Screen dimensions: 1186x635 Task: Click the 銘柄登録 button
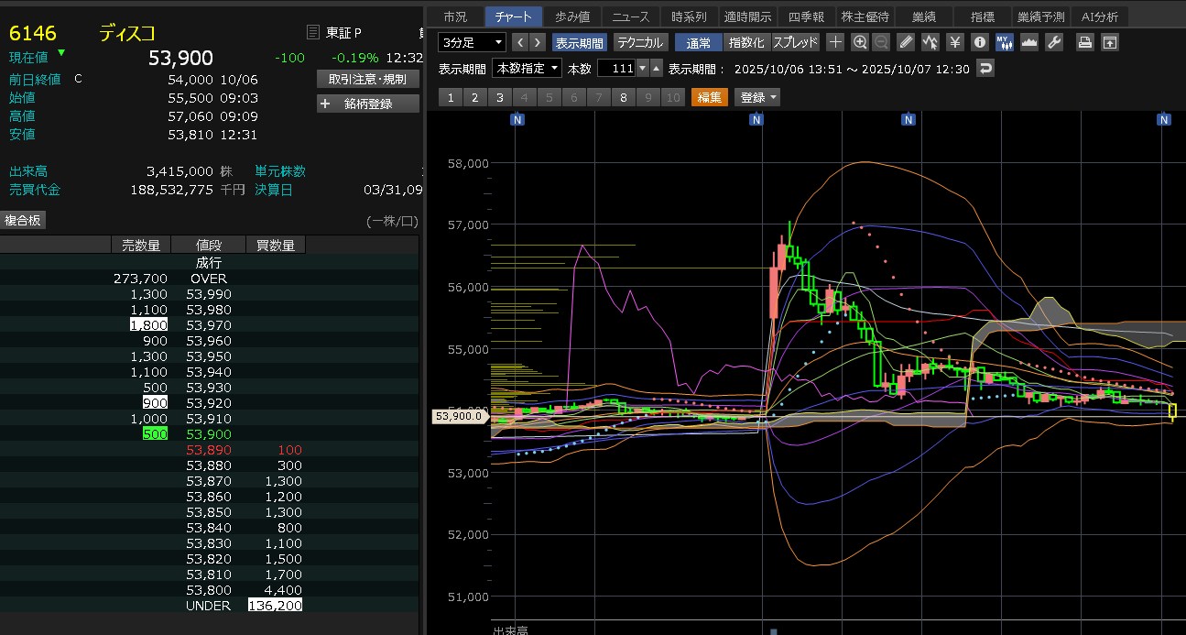(x=367, y=104)
